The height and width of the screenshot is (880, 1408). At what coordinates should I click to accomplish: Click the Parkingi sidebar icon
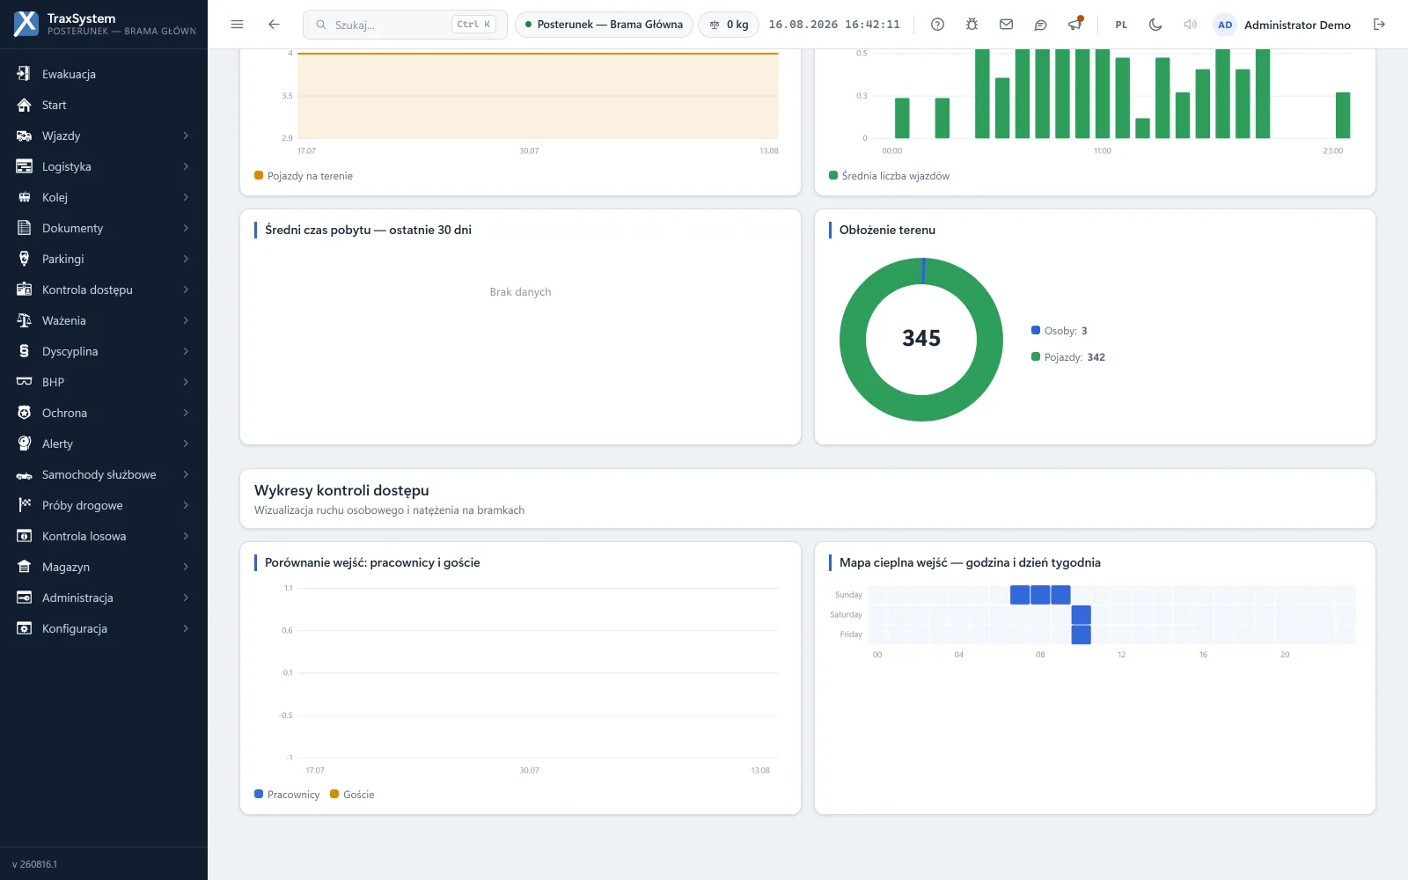25,259
